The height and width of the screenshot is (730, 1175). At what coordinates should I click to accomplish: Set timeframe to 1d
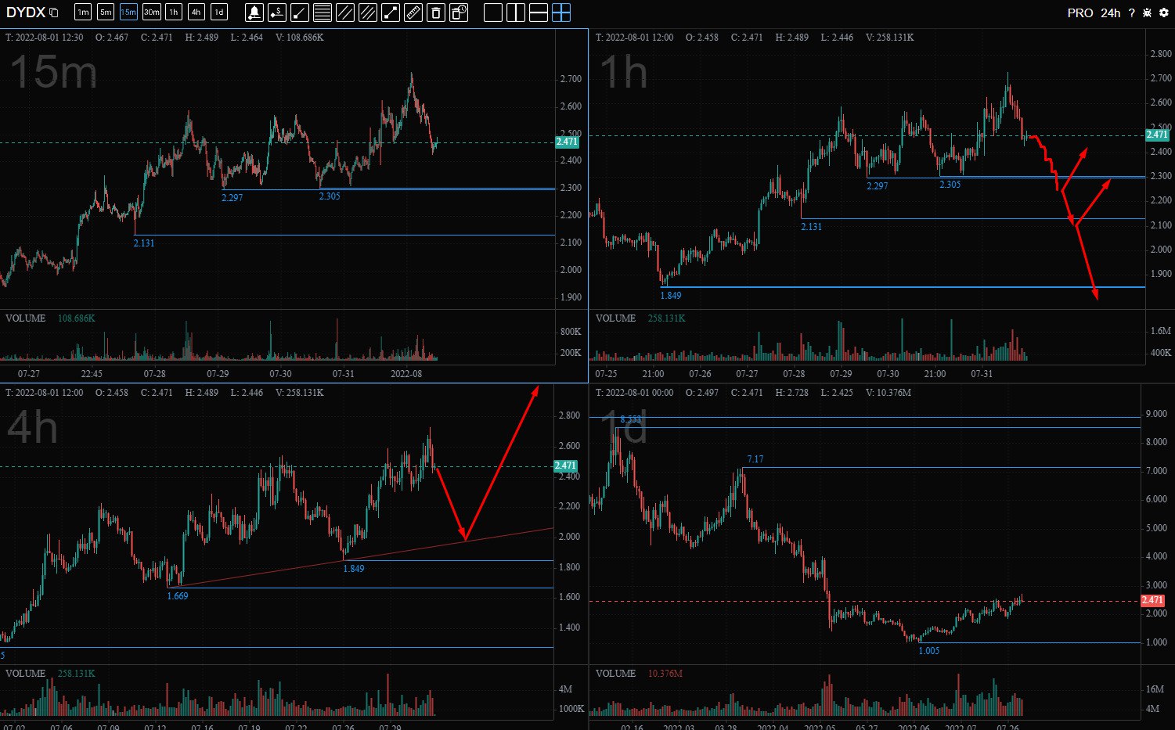tap(219, 12)
